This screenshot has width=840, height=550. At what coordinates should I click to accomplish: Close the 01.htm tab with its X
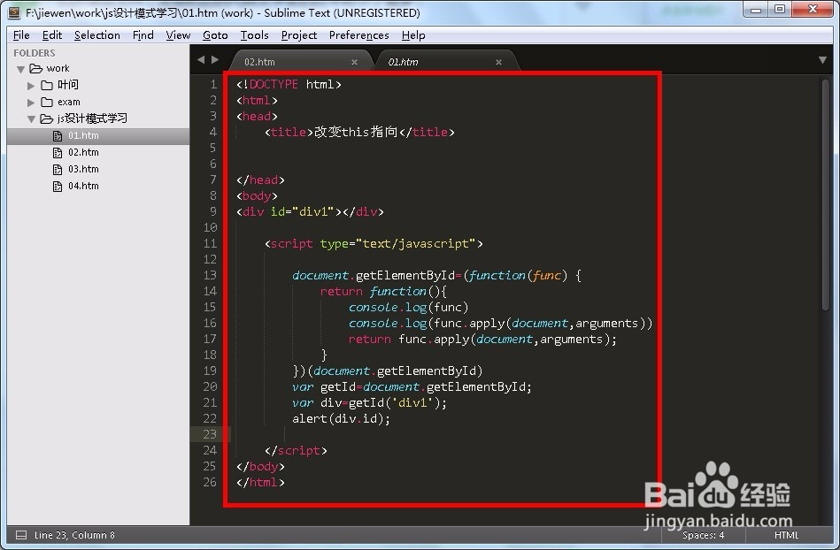pos(498,61)
